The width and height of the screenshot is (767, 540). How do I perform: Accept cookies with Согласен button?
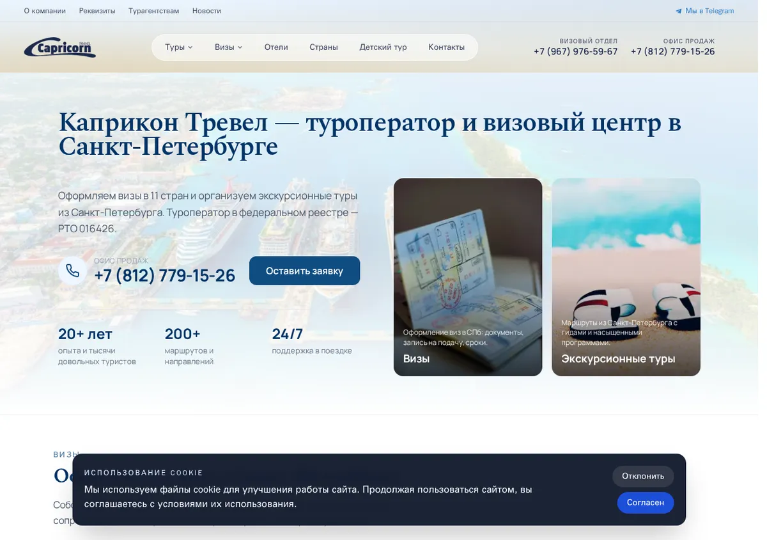pyautogui.click(x=646, y=502)
